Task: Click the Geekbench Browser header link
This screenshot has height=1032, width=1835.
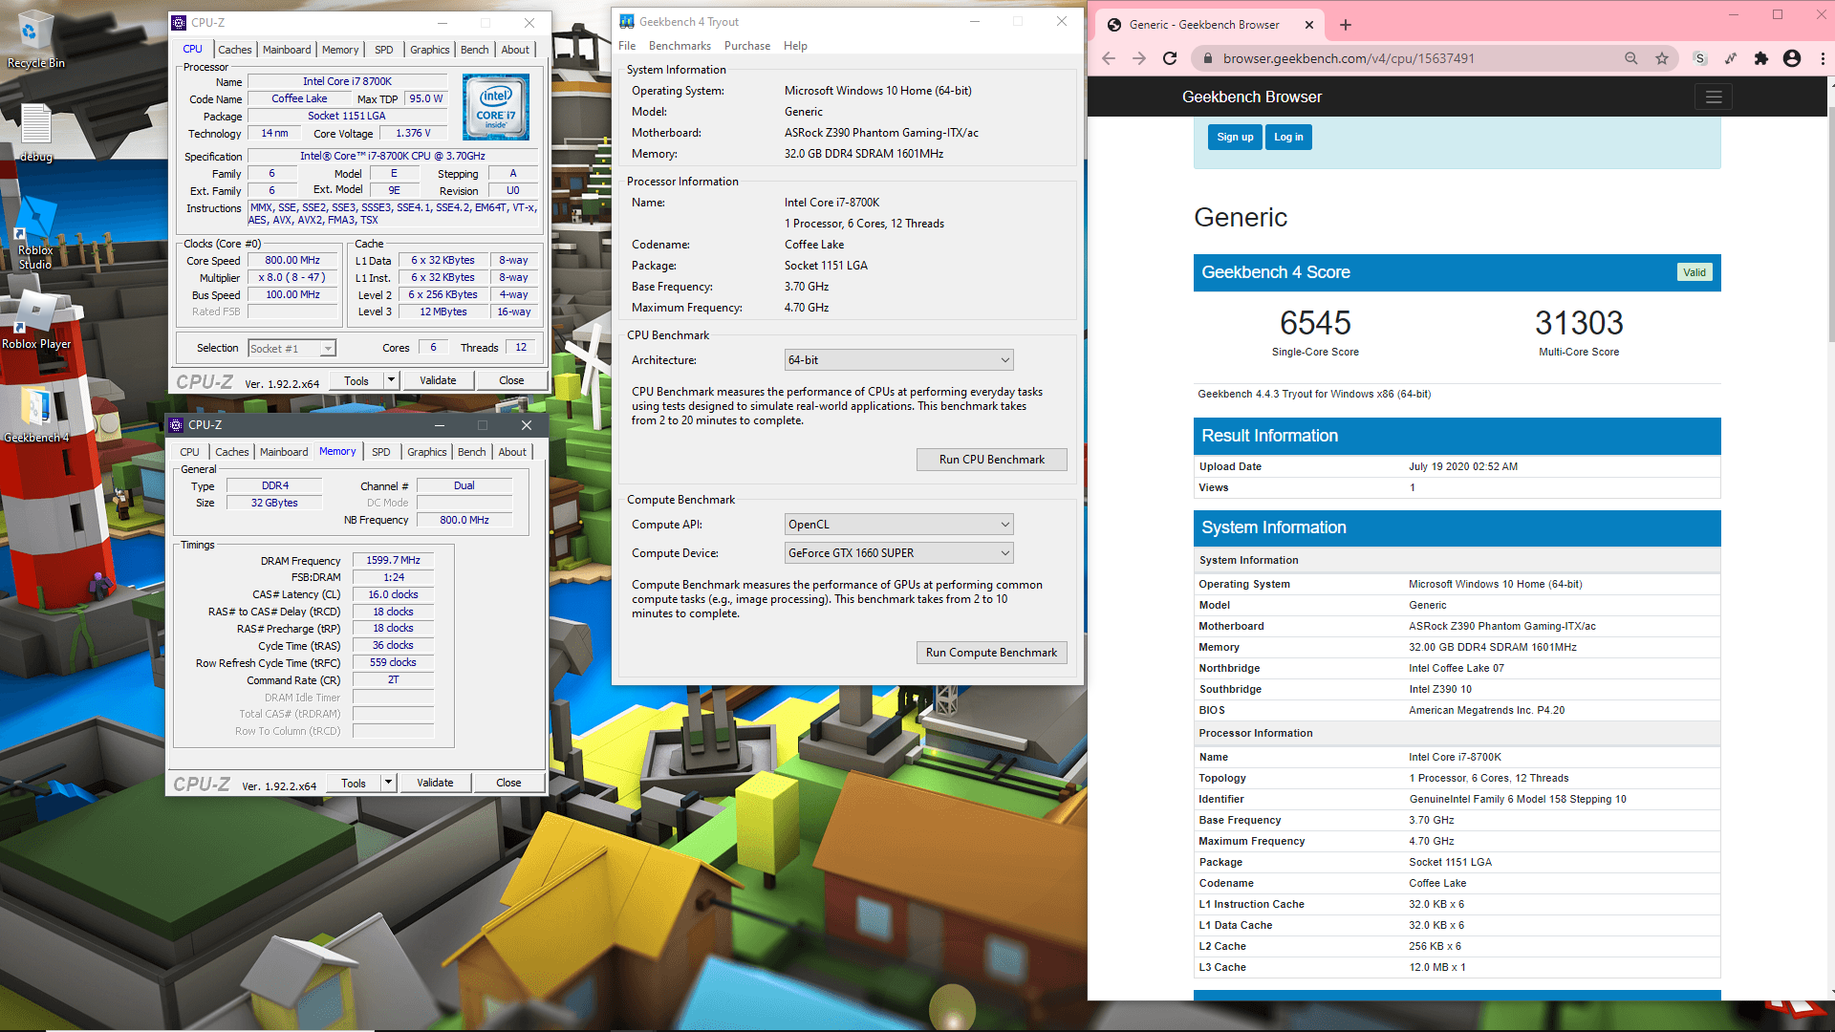Action: tap(1252, 97)
